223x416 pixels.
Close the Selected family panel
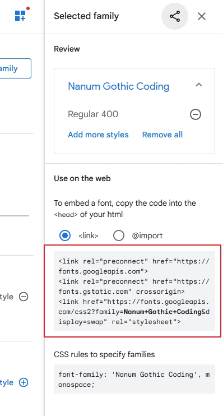click(202, 16)
